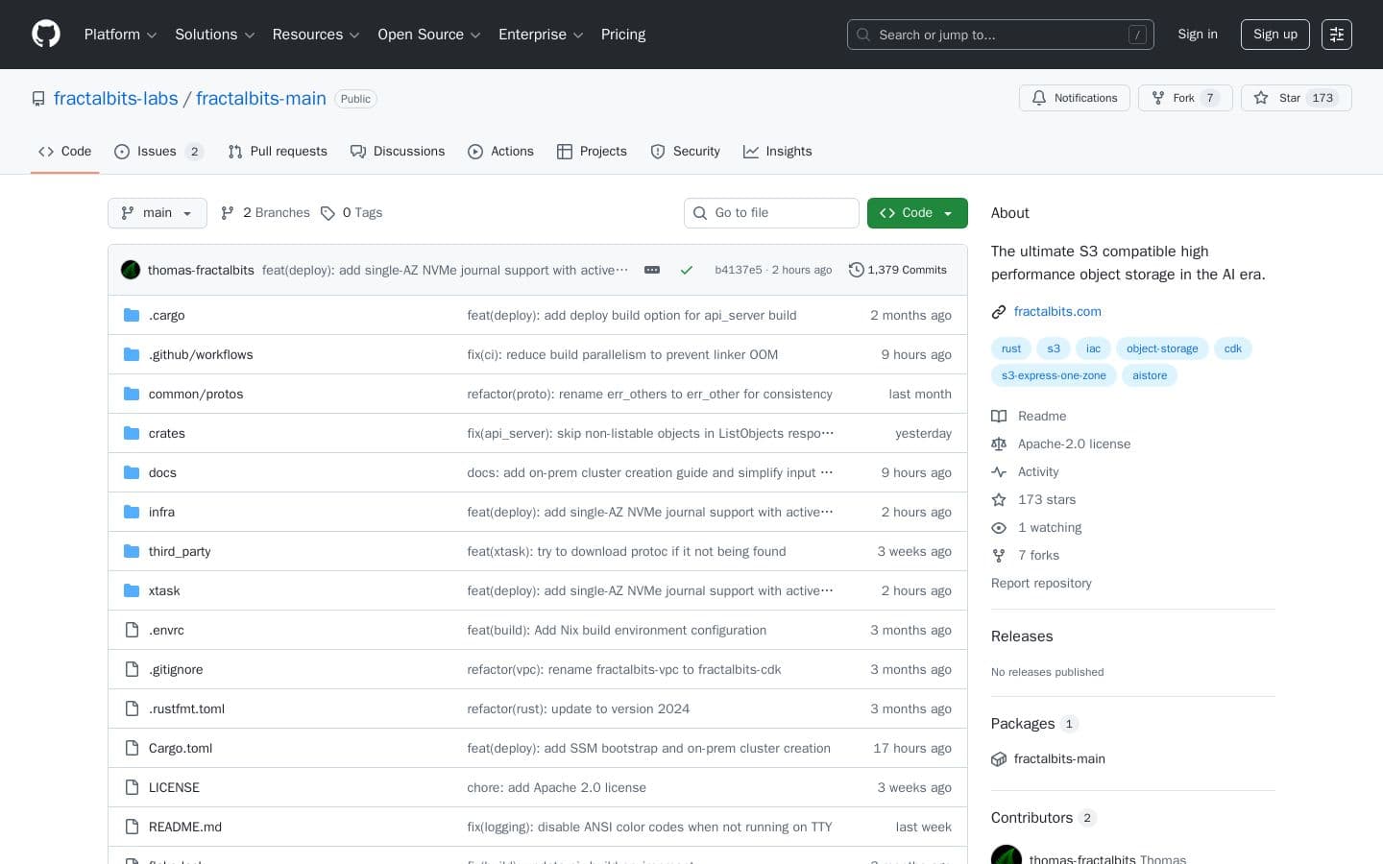The height and width of the screenshot is (864, 1383).
Task: Click the Notifications button
Action: 1075,98
